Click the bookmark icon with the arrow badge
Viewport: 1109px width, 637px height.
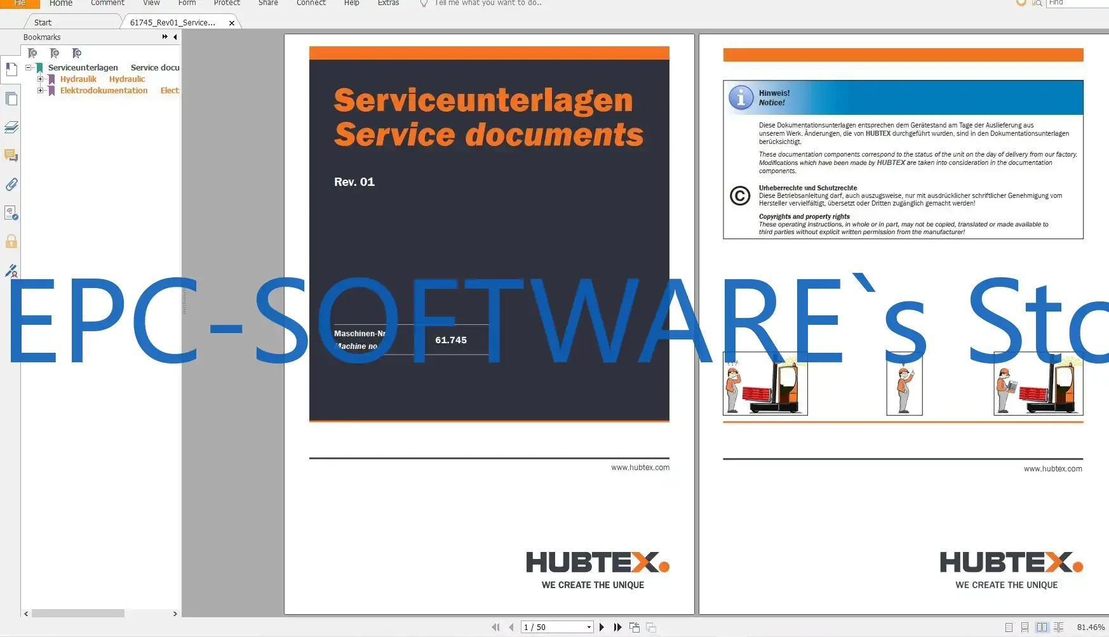point(77,53)
